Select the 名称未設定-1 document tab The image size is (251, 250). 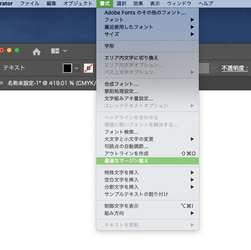(x=51, y=83)
